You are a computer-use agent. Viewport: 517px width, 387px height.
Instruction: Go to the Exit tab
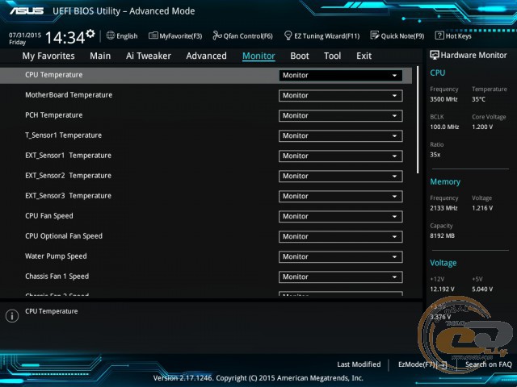tap(364, 56)
